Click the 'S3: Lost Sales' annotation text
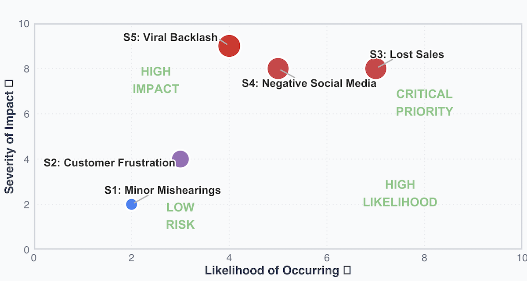This screenshot has width=527, height=281. 407,54
